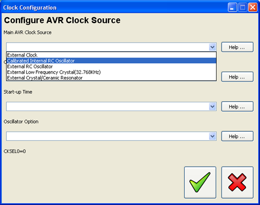
Task: Expand the Start-up Time dropdown arrow
Action: [213, 106]
